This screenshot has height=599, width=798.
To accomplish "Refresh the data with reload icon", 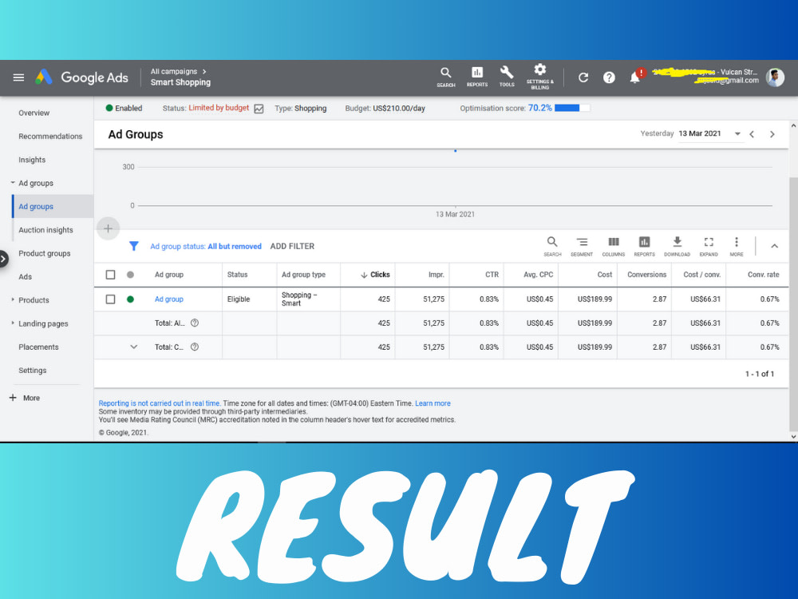I will click(x=583, y=77).
